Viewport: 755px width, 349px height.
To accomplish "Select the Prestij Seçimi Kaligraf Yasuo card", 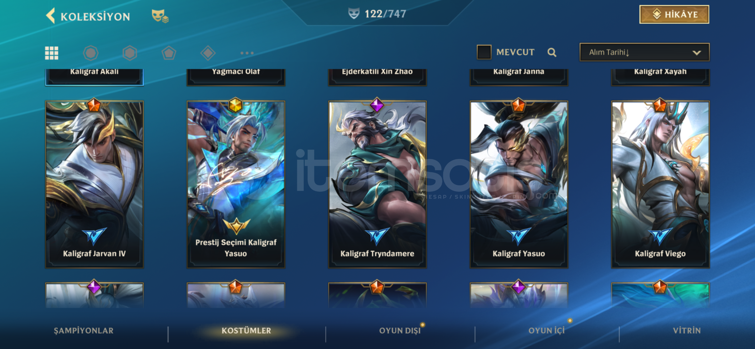I will click(236, 184).
